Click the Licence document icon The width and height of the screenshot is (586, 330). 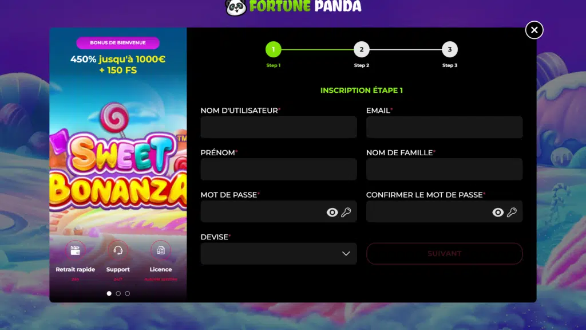click(x=161, y=250)
